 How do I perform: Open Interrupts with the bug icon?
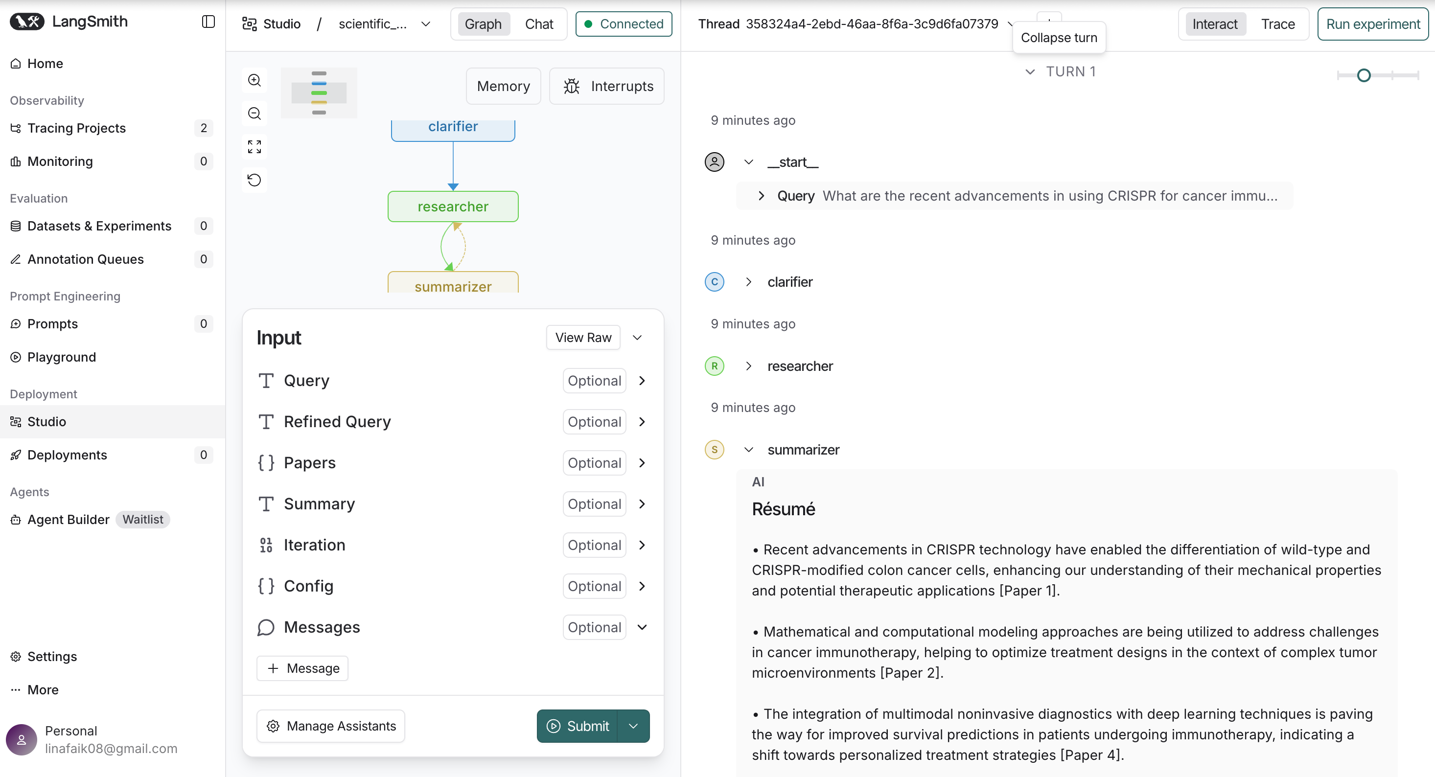tap(606, 86)
